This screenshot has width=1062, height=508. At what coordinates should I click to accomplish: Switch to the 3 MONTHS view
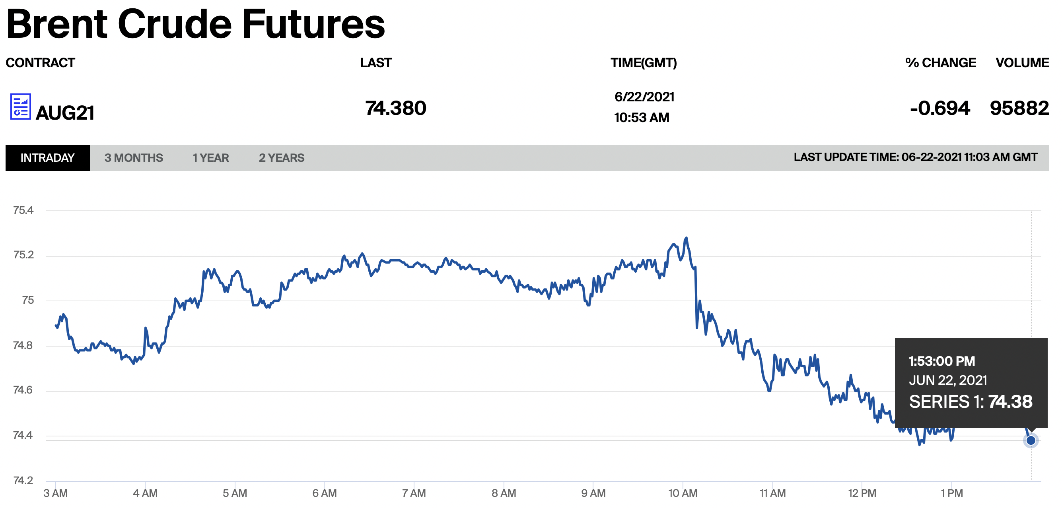tap(134, 157)
